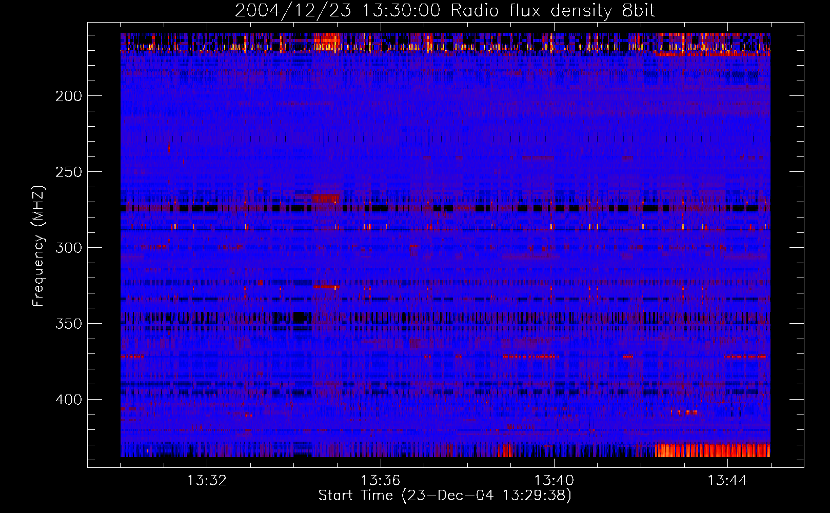Select the 300 frequency tick label

[x=69, y=248]
